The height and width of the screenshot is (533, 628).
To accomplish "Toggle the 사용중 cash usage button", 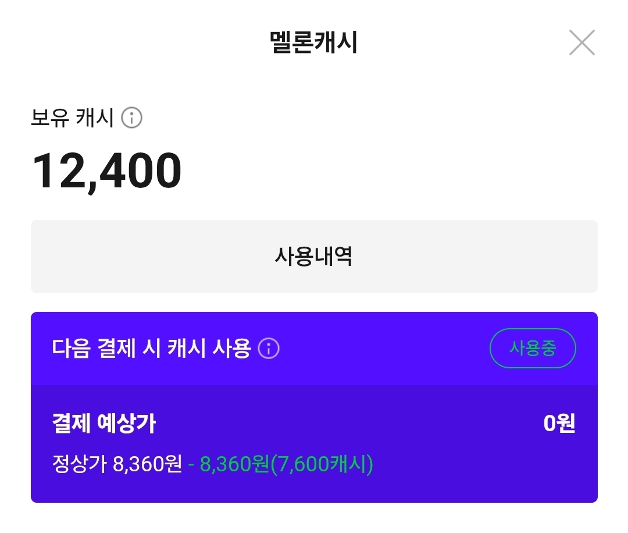I will point(533,349).
